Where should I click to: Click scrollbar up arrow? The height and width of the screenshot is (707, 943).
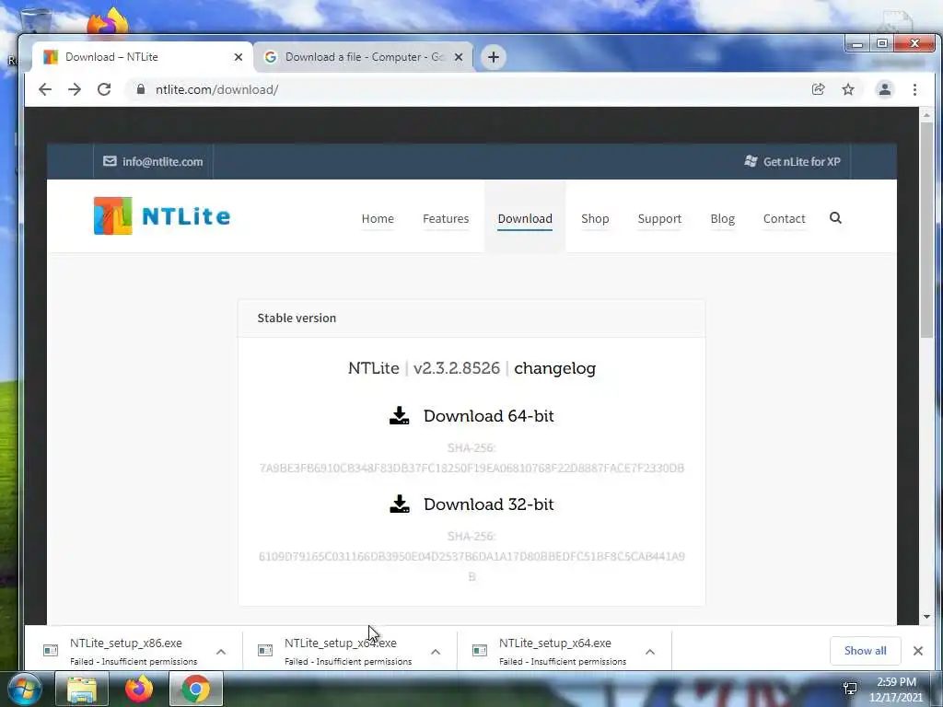coord(926,114)
